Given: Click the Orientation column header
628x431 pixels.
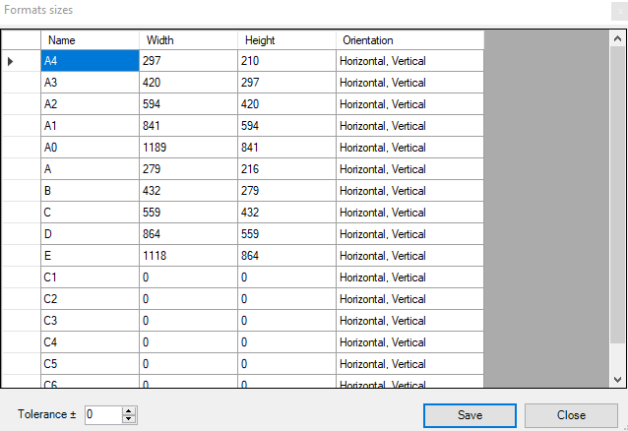Looking at the screenshot, I should point(409,40).
